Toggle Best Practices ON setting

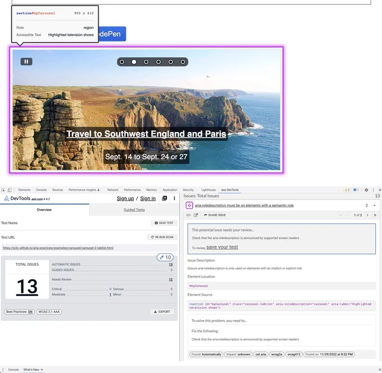19,312
